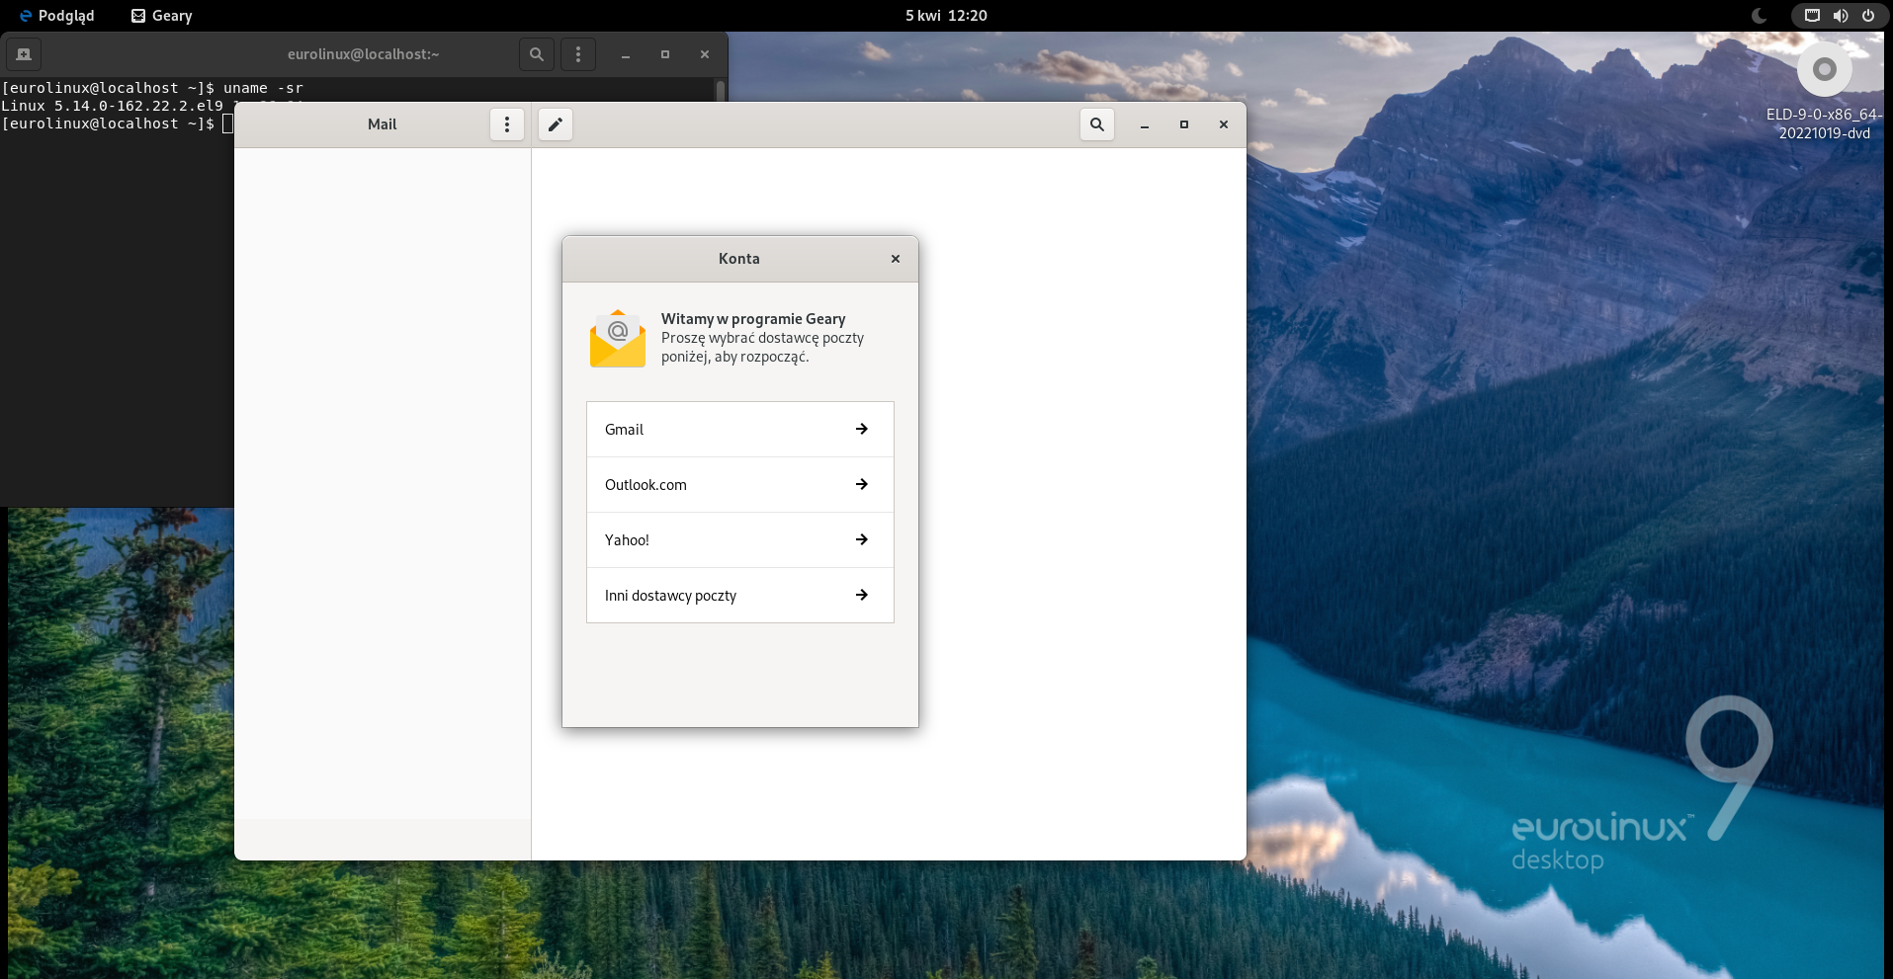This screenshot has width=1893, height=979.
Task: Close the Konta accounts dialog
Action: 895,258
